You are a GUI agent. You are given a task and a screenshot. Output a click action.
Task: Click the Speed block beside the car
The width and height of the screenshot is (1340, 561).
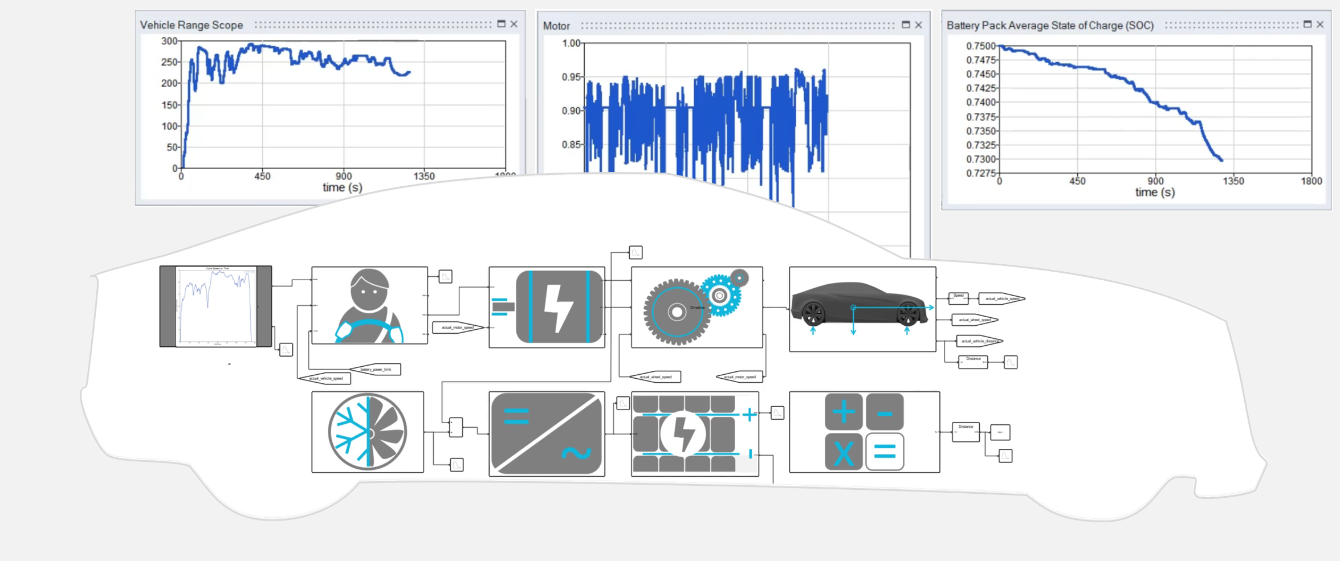click(x=958, y=297)
